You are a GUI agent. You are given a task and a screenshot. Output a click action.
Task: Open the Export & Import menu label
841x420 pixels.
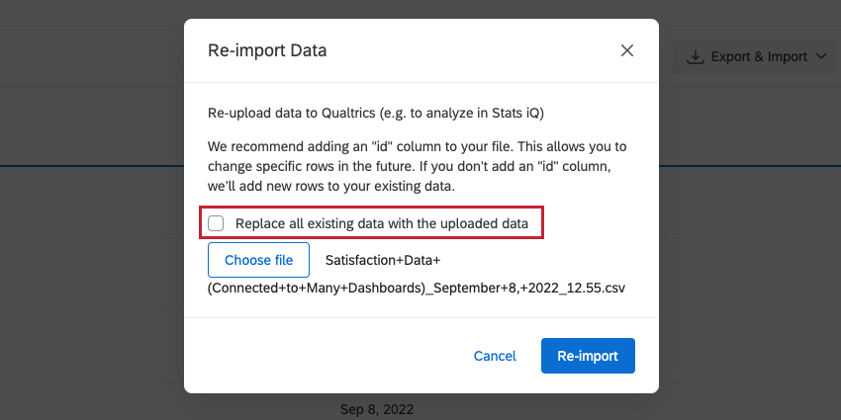pos(759,56)
